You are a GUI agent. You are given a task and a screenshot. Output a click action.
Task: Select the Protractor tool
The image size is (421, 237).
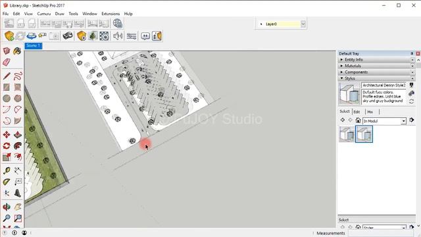coord(7,182)
